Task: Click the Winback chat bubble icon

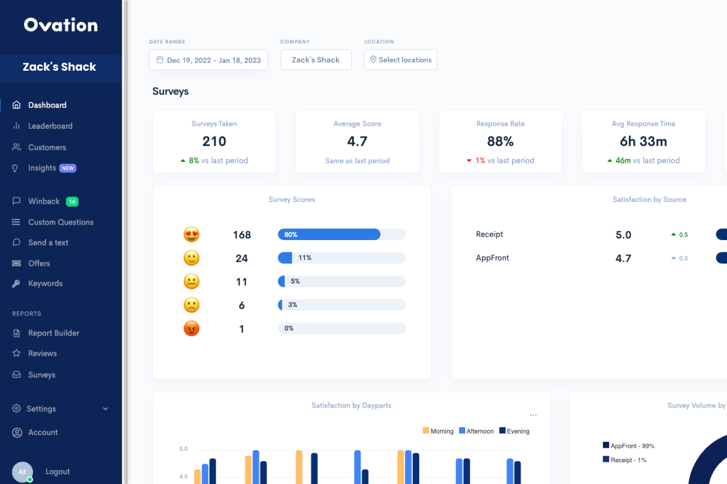Action: pos(16,201)
